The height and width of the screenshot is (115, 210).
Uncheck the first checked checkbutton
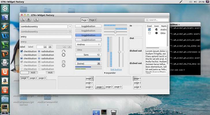[22, 51]
